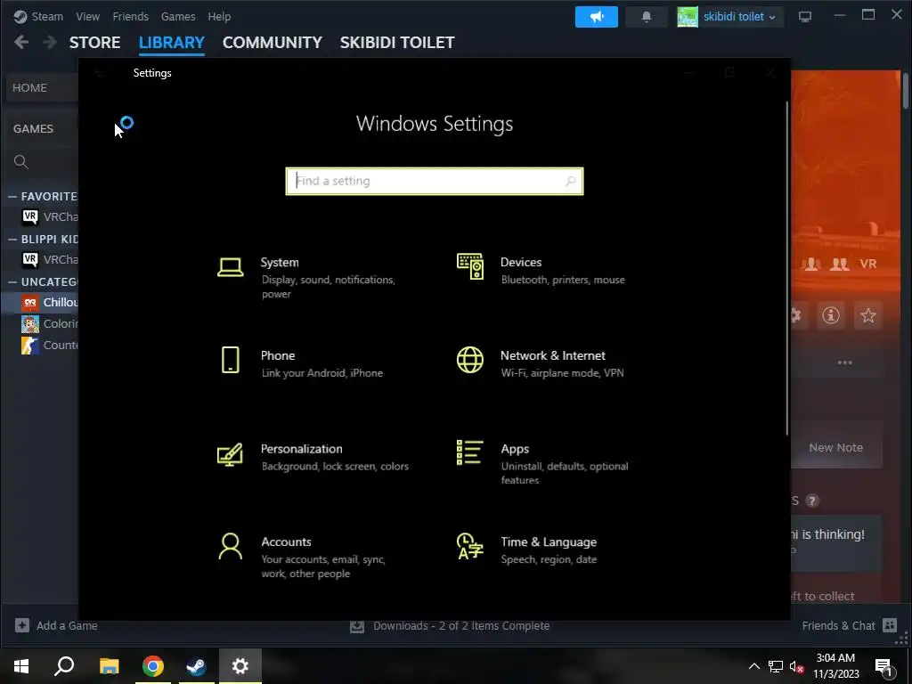
Task: Collapse the FAVORITES category in Steam
Action: click(12, 197)
